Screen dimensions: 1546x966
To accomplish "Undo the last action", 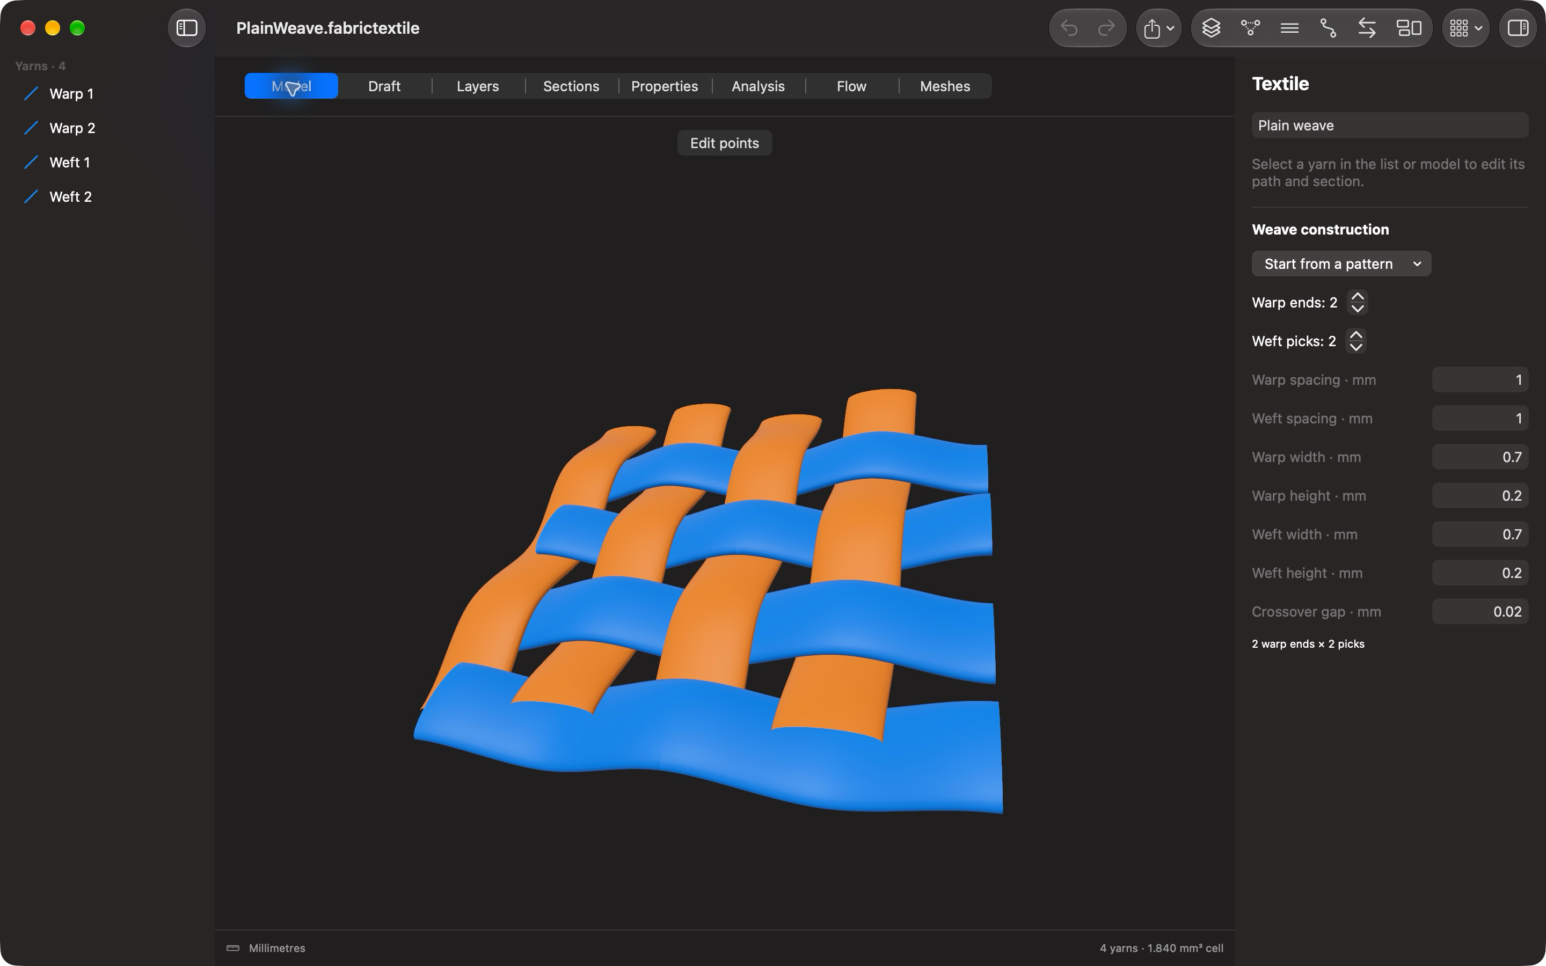I will [x=1069, y=28].
